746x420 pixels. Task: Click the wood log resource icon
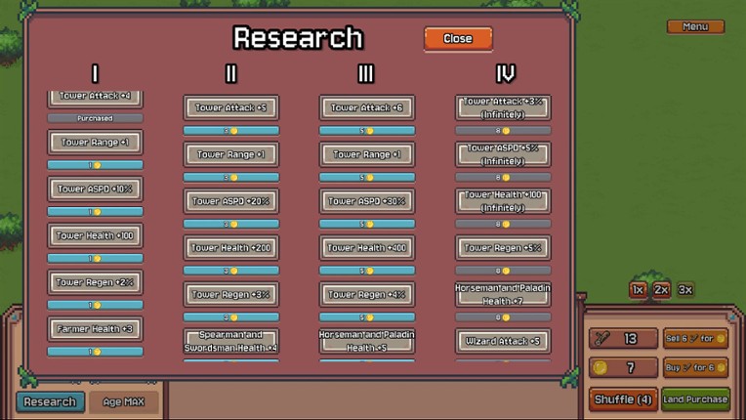point(602,339)
